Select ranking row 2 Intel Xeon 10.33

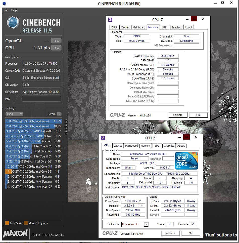pos(33,126)
